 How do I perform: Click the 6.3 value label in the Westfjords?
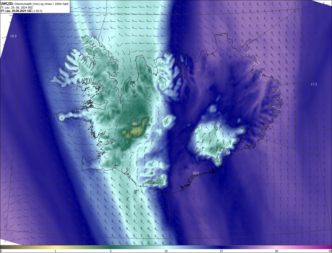tap(91, 52)
